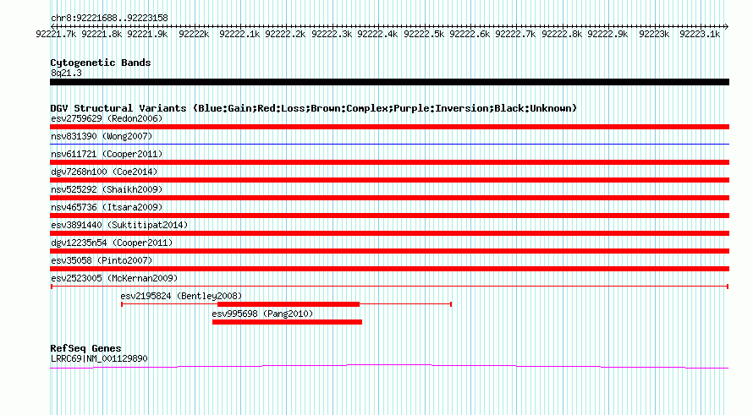Screen dimensions: 753x415
Task: Click the 92223.1k ruler tick label
Action: coord(700,34)
